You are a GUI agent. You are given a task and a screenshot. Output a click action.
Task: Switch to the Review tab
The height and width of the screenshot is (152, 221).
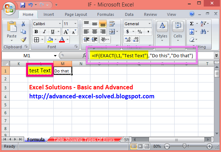pos(150,14)
